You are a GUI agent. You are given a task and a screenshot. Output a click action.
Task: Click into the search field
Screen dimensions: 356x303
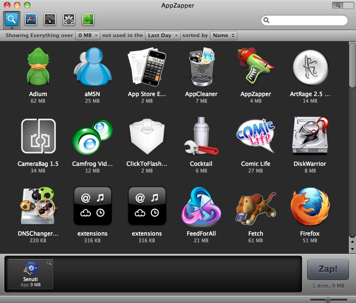tap(304, 20)
